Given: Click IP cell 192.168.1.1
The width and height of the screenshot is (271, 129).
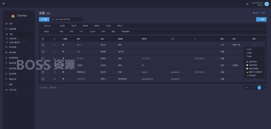Looking at the screenshot, I should [200, 58].
